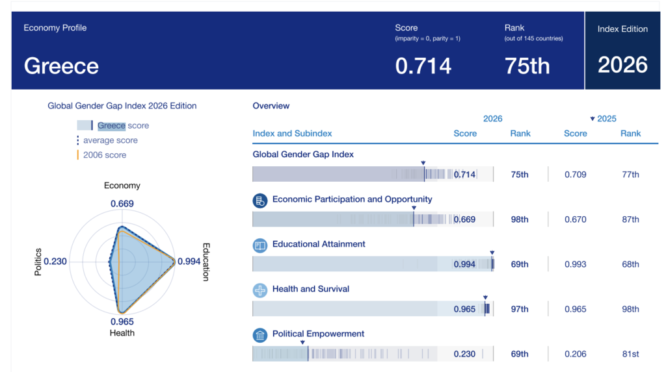Click the 75th rank in the header

point(527,66)
